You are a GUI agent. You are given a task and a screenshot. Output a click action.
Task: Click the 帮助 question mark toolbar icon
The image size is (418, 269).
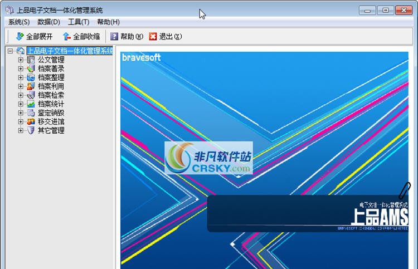click(114, 37)
